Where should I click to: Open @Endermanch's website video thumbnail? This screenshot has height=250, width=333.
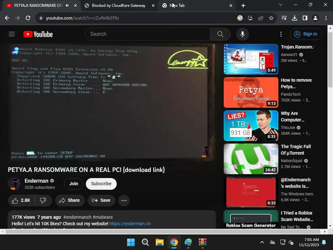pyautogui.click(x=251, y=192)
